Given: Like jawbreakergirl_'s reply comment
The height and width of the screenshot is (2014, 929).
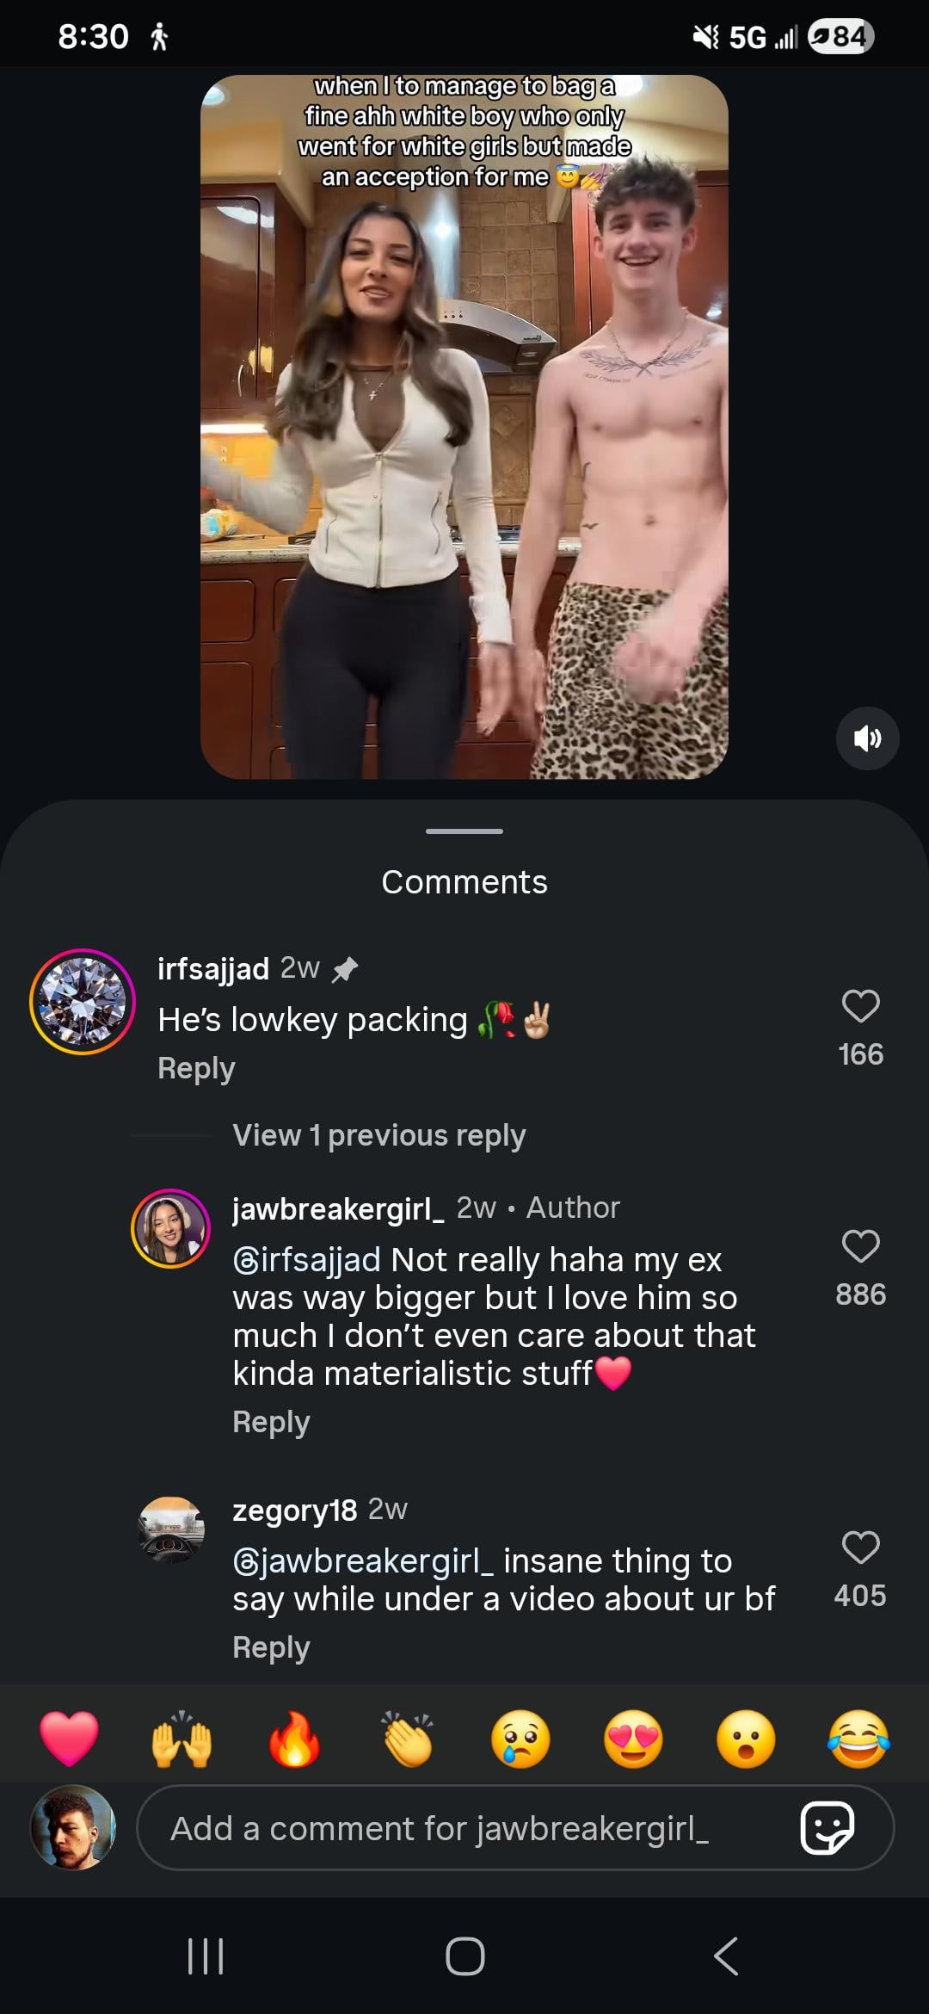Looking at the screenshot, I should click(860, 1246).
